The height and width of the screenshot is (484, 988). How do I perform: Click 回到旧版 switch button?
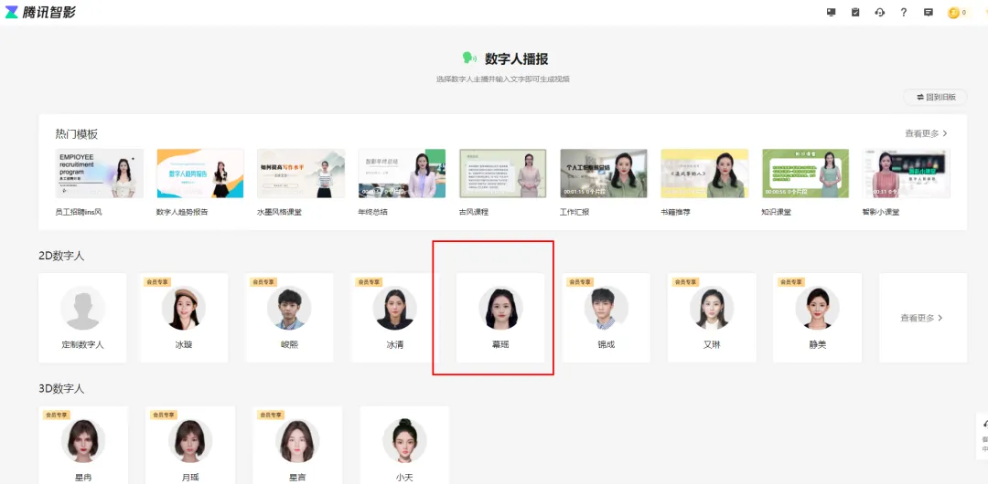click(x=935, y=97)
